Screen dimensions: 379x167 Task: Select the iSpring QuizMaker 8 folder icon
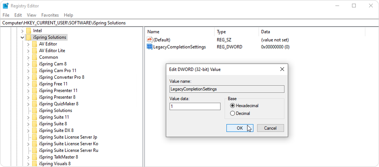point(35,104)
